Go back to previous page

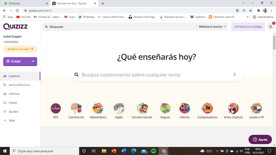(4, 10)
